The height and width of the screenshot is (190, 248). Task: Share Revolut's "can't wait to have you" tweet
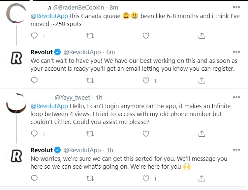pos(202,80)
